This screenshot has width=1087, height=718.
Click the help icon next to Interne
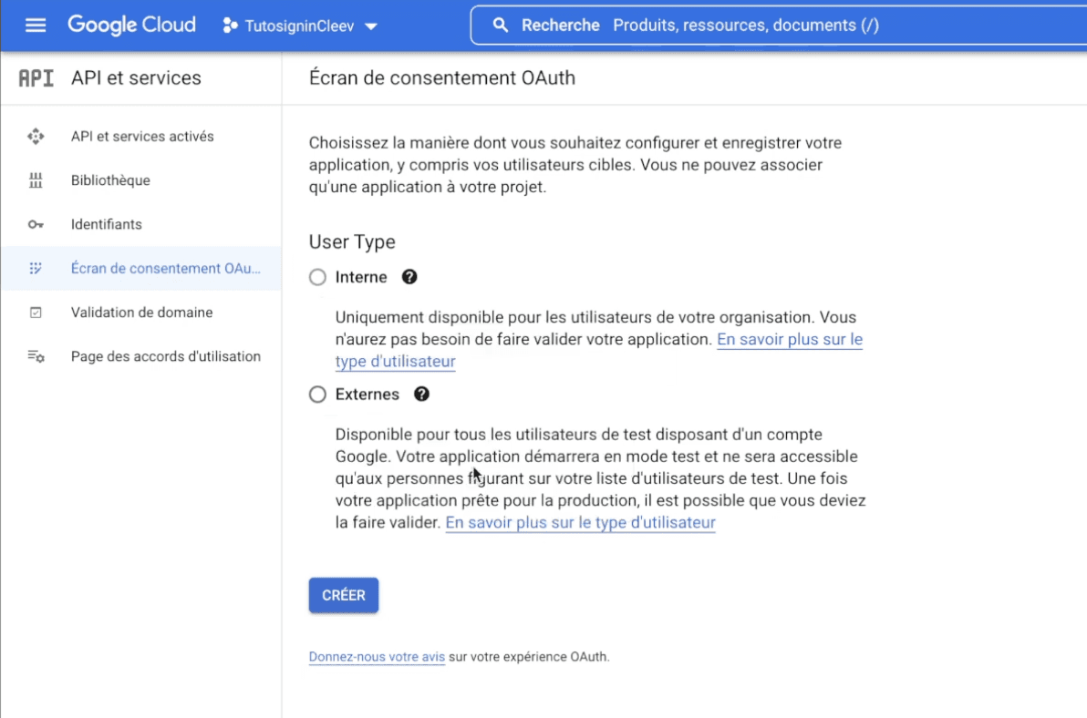tap(409, 276)
